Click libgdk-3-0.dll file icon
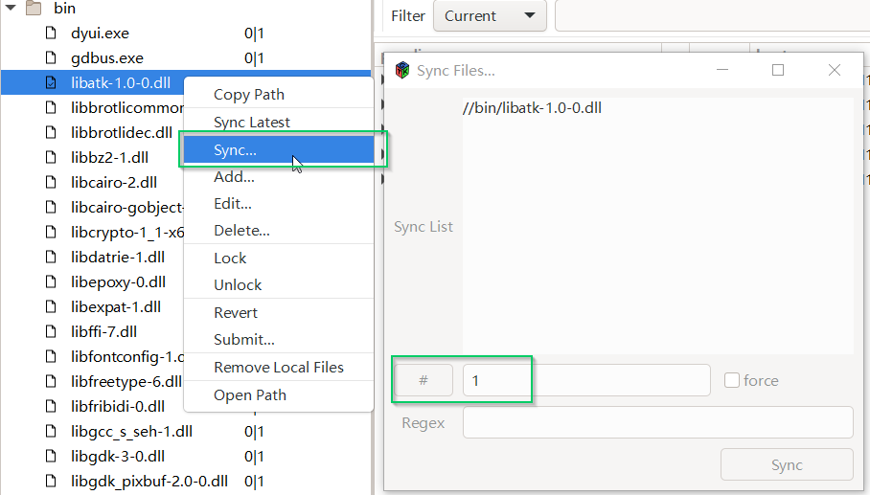Viewport: 870px width, 495px height. pos(51,456)
